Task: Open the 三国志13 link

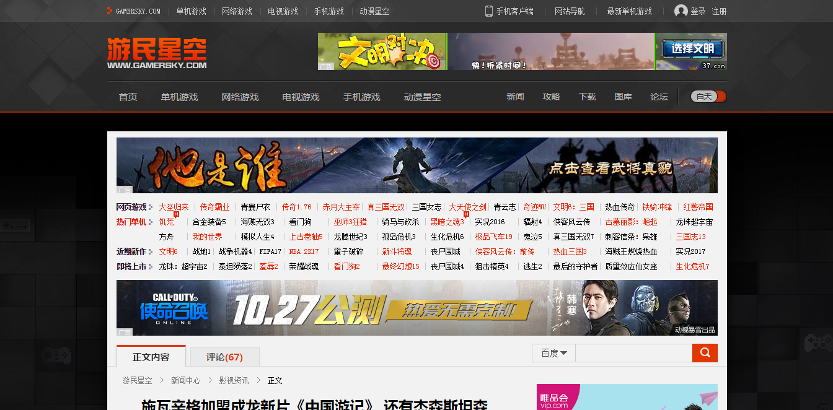Action: [x=690, y=237]
